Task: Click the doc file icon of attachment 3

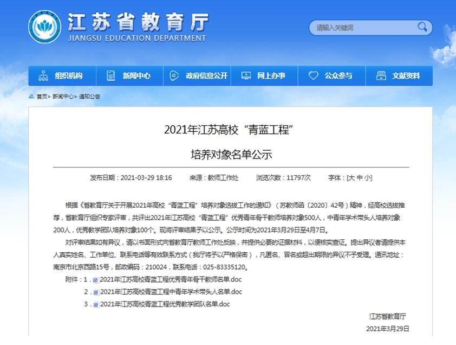Action: (x=96, y=305)
